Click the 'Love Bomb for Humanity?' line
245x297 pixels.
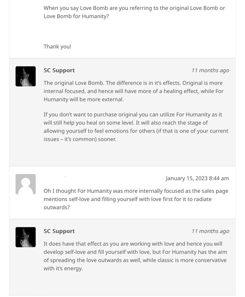76,16
